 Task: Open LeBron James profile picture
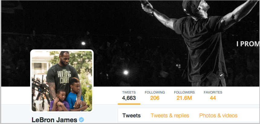[x=62, y=81]
